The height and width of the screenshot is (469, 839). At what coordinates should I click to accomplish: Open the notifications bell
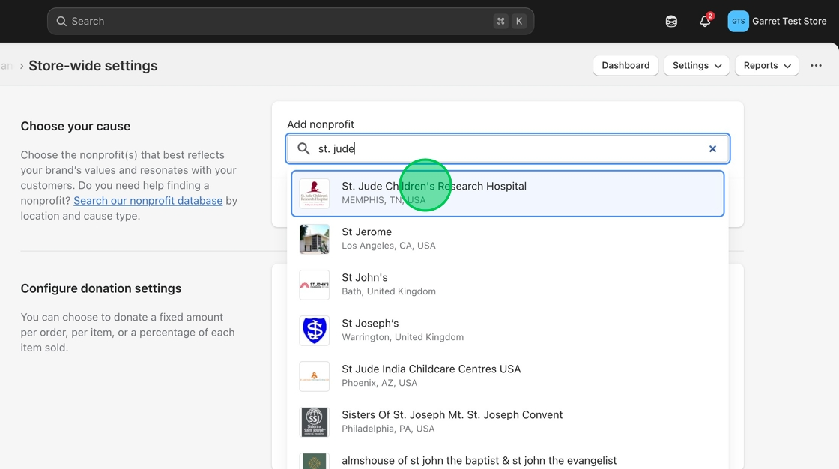[705, 22]
